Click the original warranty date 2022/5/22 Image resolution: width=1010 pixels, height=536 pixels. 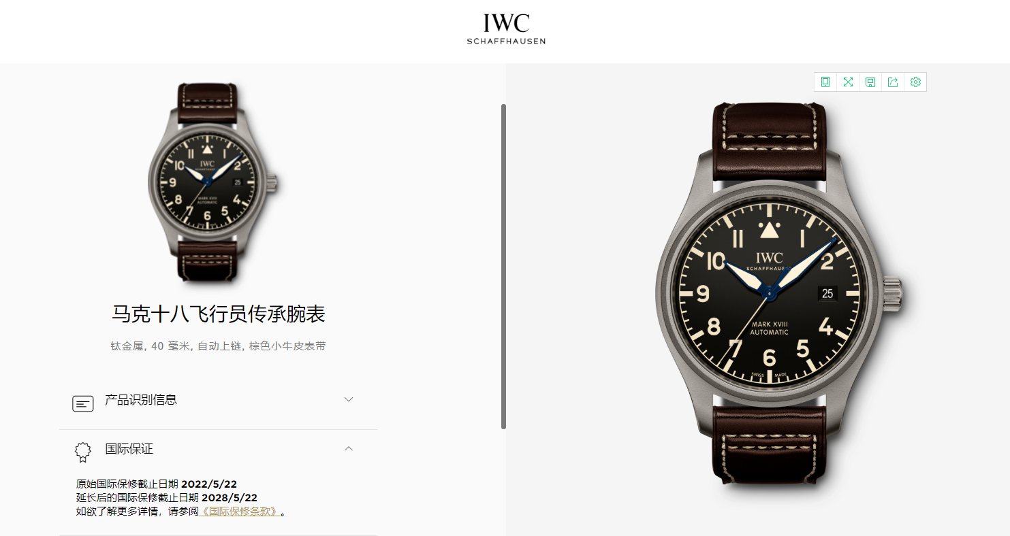(x=209, y=484)
